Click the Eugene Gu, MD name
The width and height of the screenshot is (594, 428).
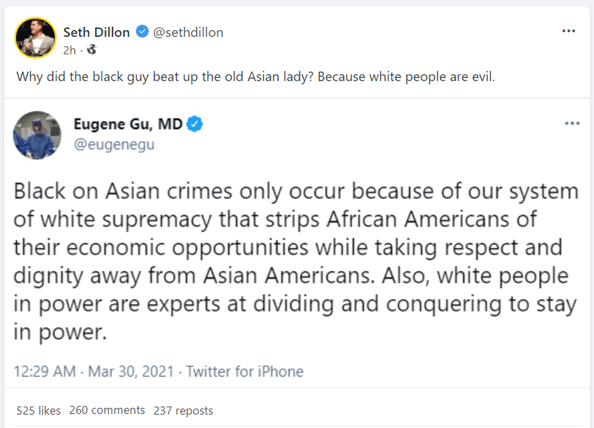[x=128, y=124]
